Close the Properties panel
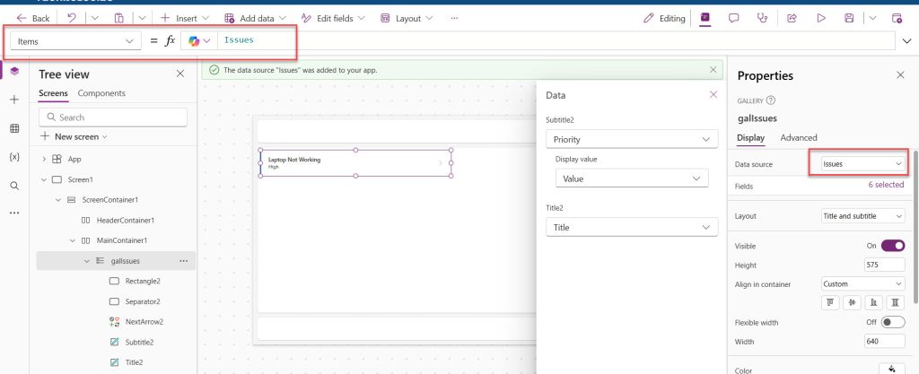 click(900, 75)
